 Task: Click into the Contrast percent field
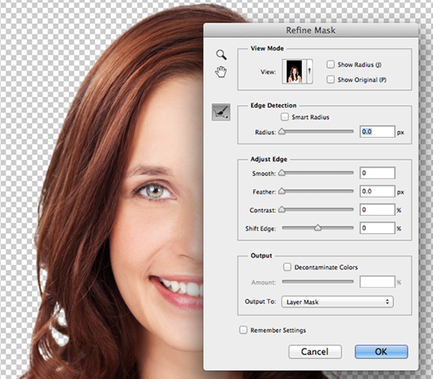(x=377, y=210)
